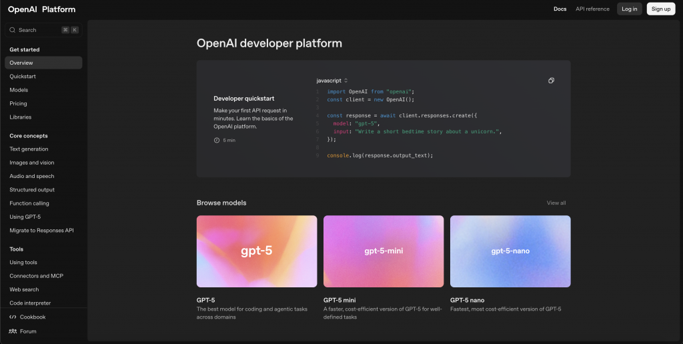This screenshot has width=683, height=344.
Task: Click the Get started section header
Action: pyautogui.click(x=25, y=49)
